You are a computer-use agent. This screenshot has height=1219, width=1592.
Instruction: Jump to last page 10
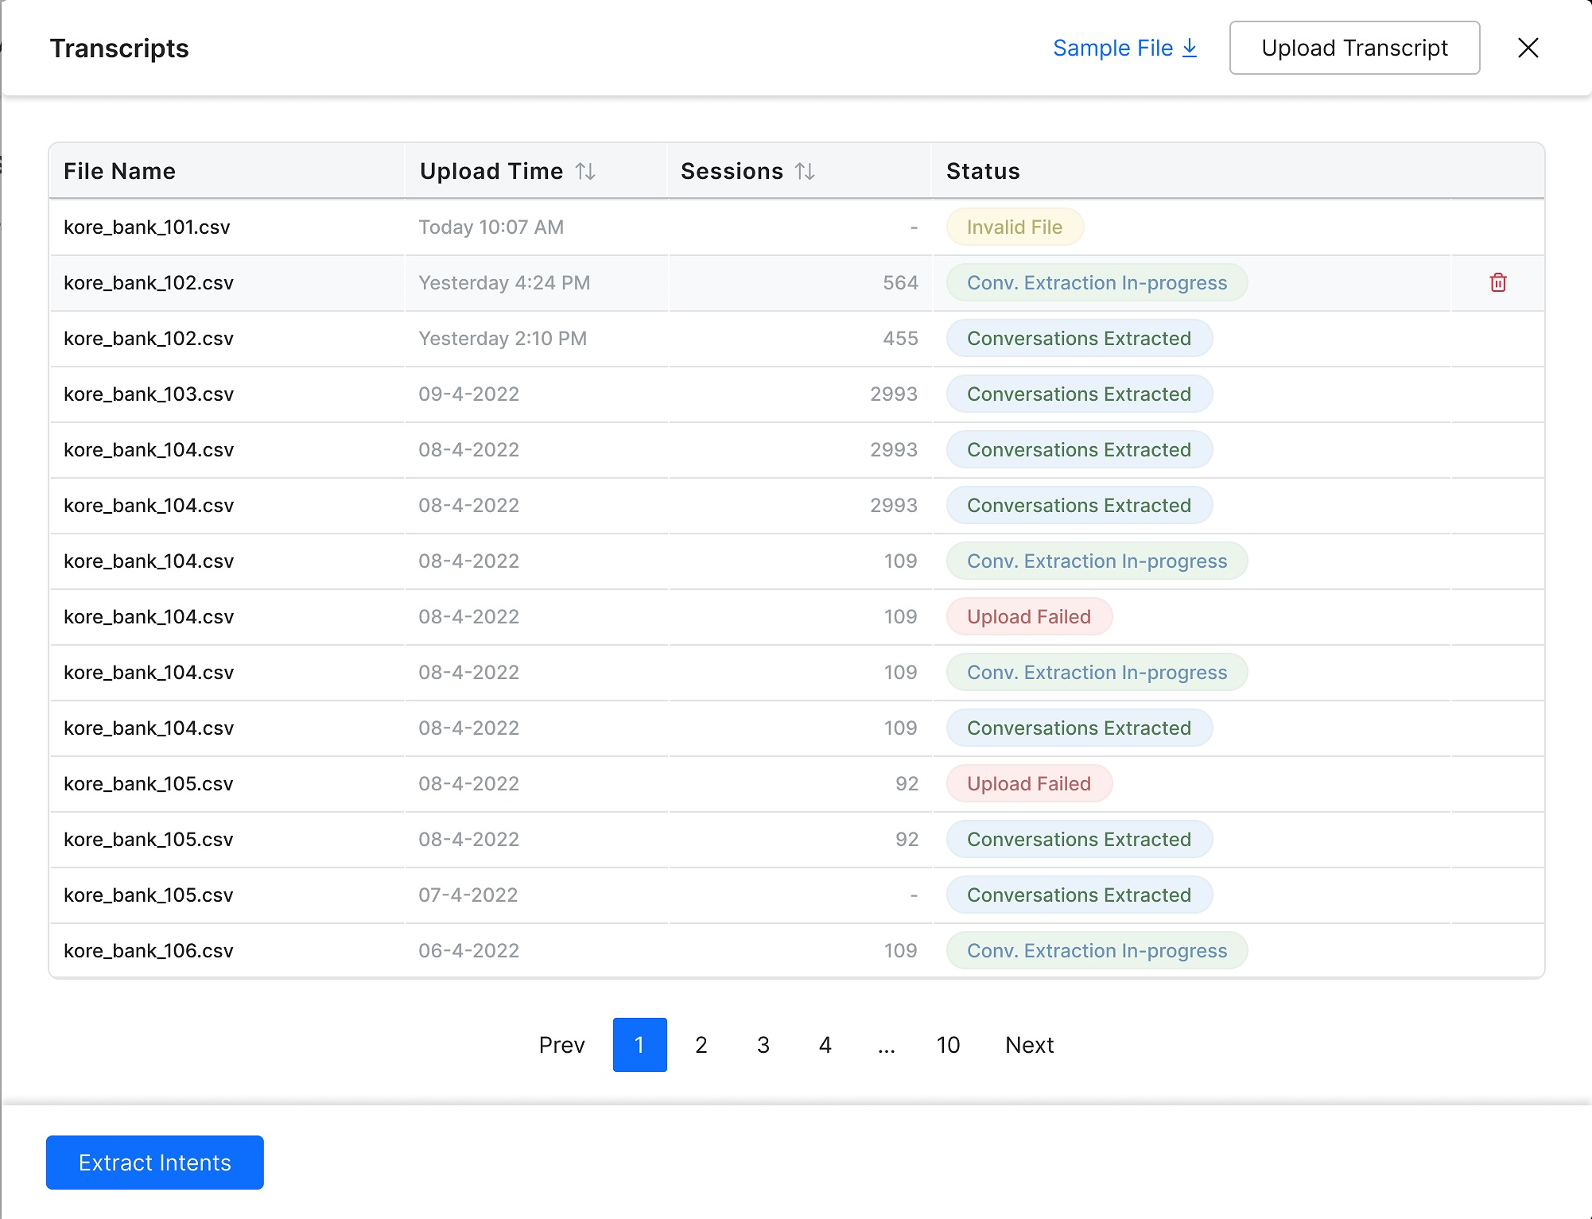[x=948, y=1044]
